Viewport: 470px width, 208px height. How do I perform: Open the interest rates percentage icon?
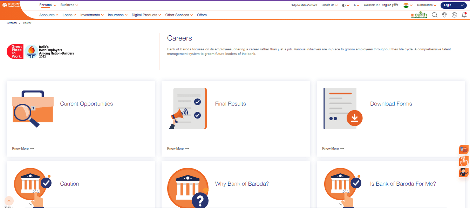coord(454,15)
